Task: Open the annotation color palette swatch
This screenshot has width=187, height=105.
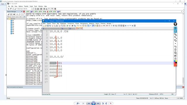Action: [x=175, y=63]
